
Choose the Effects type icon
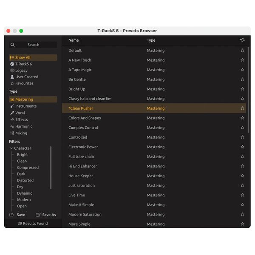pyautogui.click(x=12, y=120)
